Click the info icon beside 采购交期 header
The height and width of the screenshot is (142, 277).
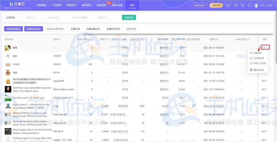(91, 39)
